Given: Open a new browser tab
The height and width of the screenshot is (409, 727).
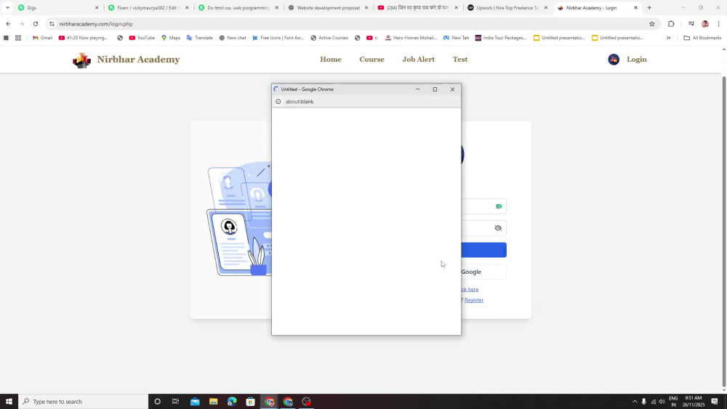Looking at the screenshot, I should click(x=649, y=8).
